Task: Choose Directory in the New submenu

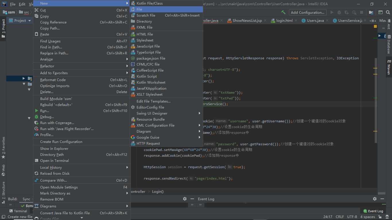Action: (x=166, y=21)
